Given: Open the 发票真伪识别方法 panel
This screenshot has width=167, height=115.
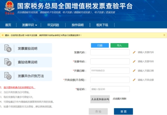Looking at the screenshot, I should [x=26, y=76].
